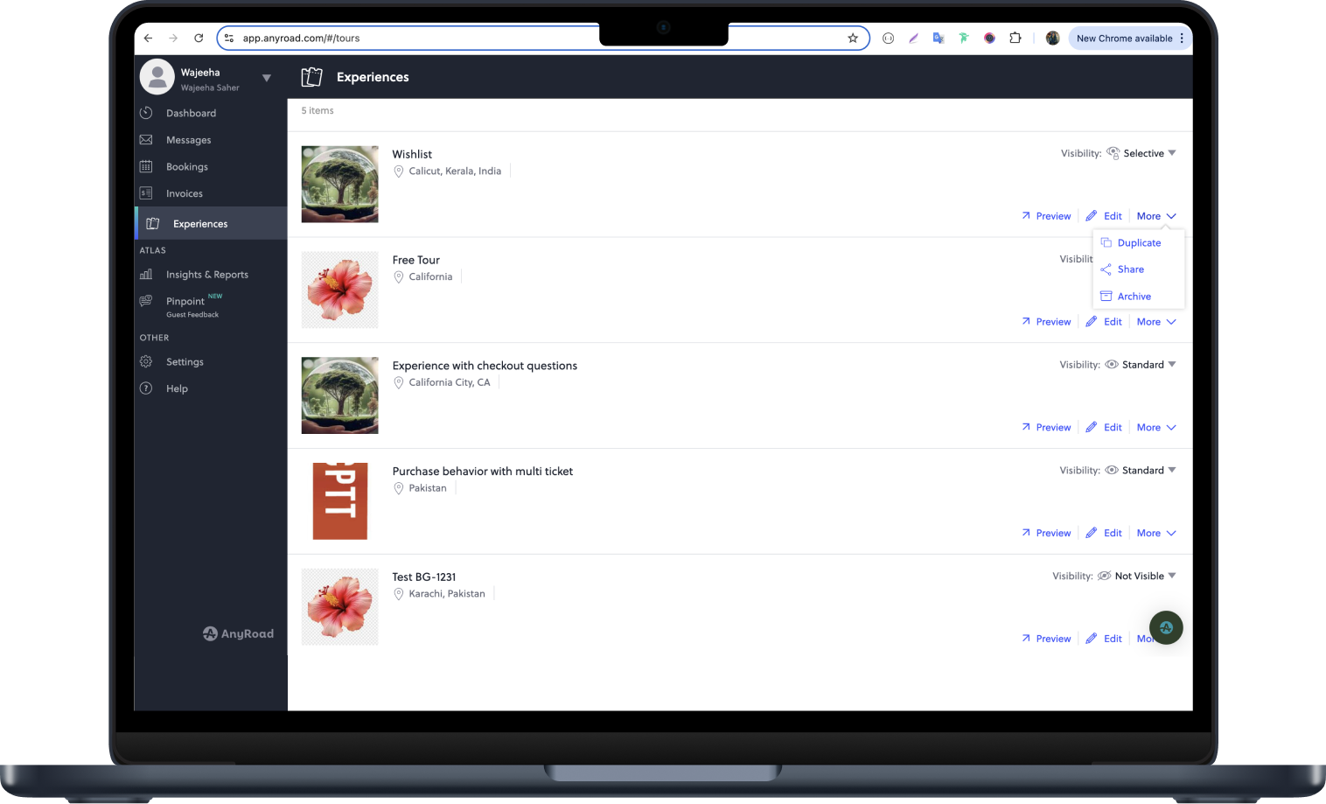This screenshot has width=1326, height=804.
Task: Click the Messages envelope icon
Action: click(146, 140)
